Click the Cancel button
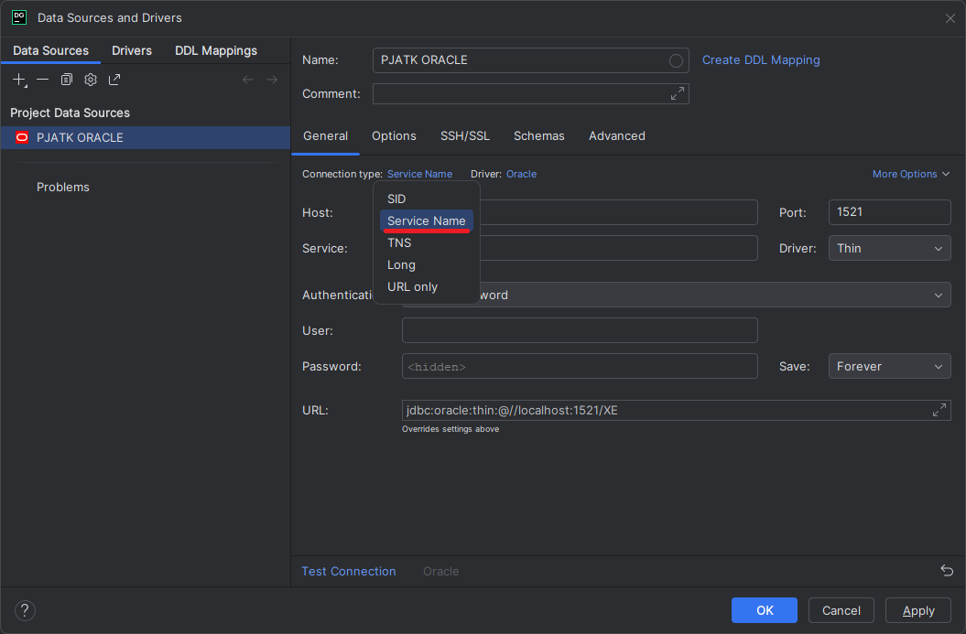966x634 pixels. [841, 610]
